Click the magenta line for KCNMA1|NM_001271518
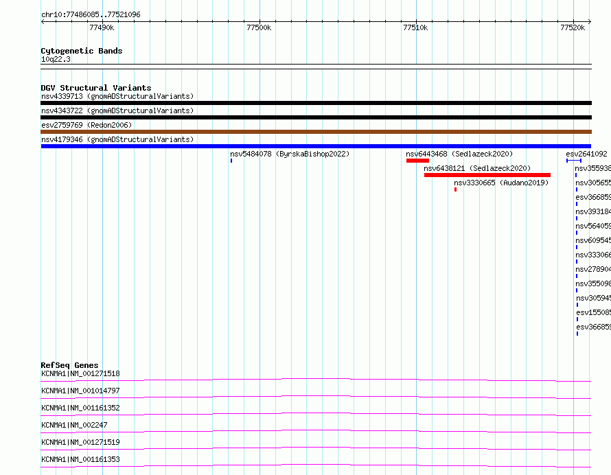The width and height of the screenshot is (611, 475). tap(316, 380)
